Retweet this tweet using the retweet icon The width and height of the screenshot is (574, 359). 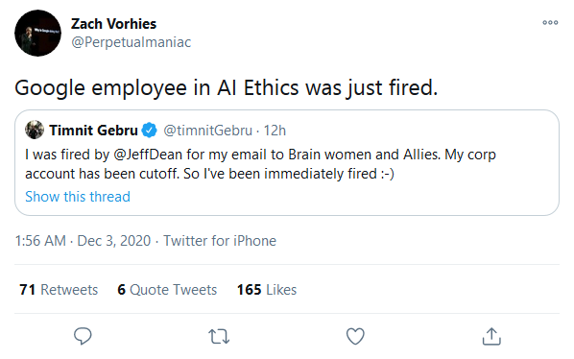219,336
